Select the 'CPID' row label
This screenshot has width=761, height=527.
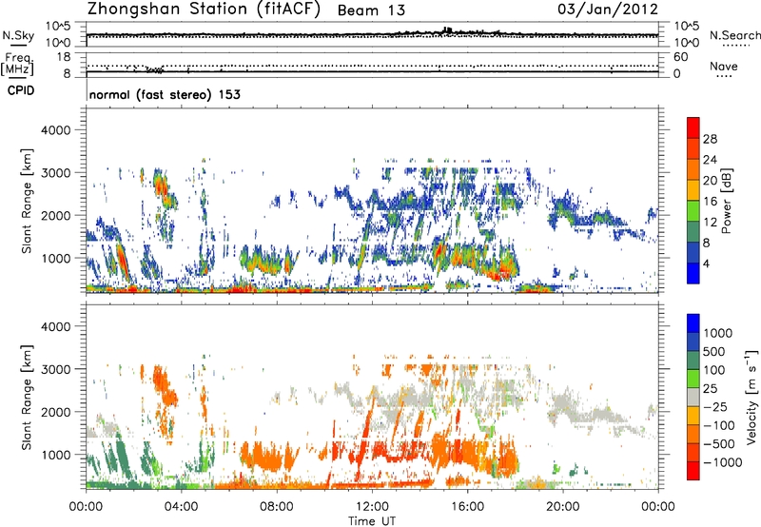[21, 90]
